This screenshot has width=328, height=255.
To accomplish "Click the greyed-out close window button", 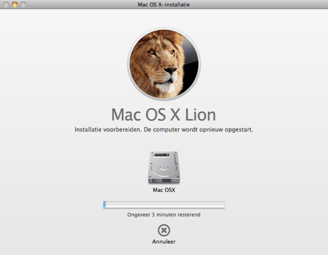I will [x=6, y=4].
